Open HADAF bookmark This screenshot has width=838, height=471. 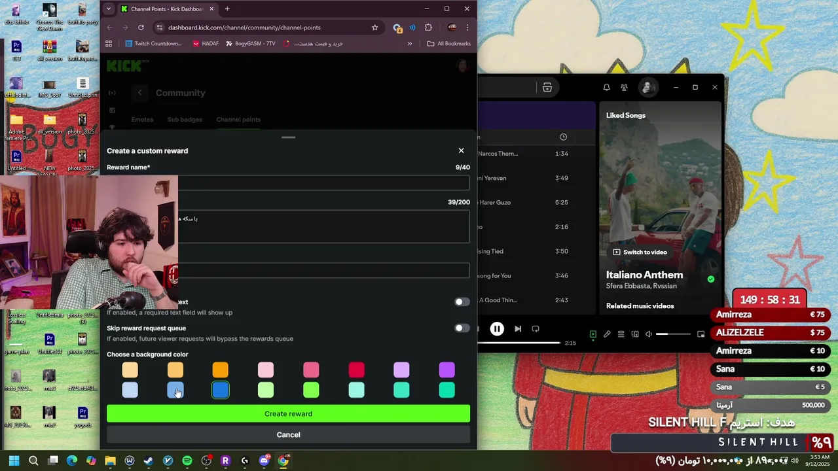click(206, 44)
